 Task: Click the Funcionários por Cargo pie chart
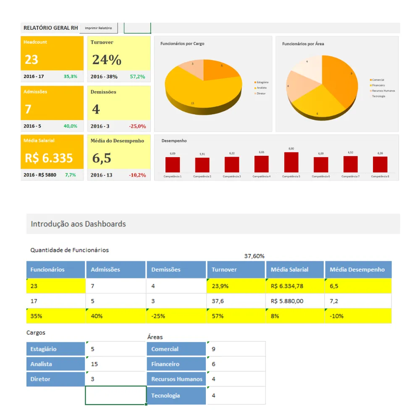click(x=204, y=87)
